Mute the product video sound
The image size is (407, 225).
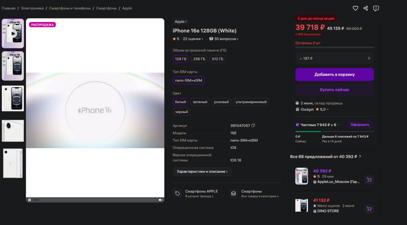coord(160,200)
